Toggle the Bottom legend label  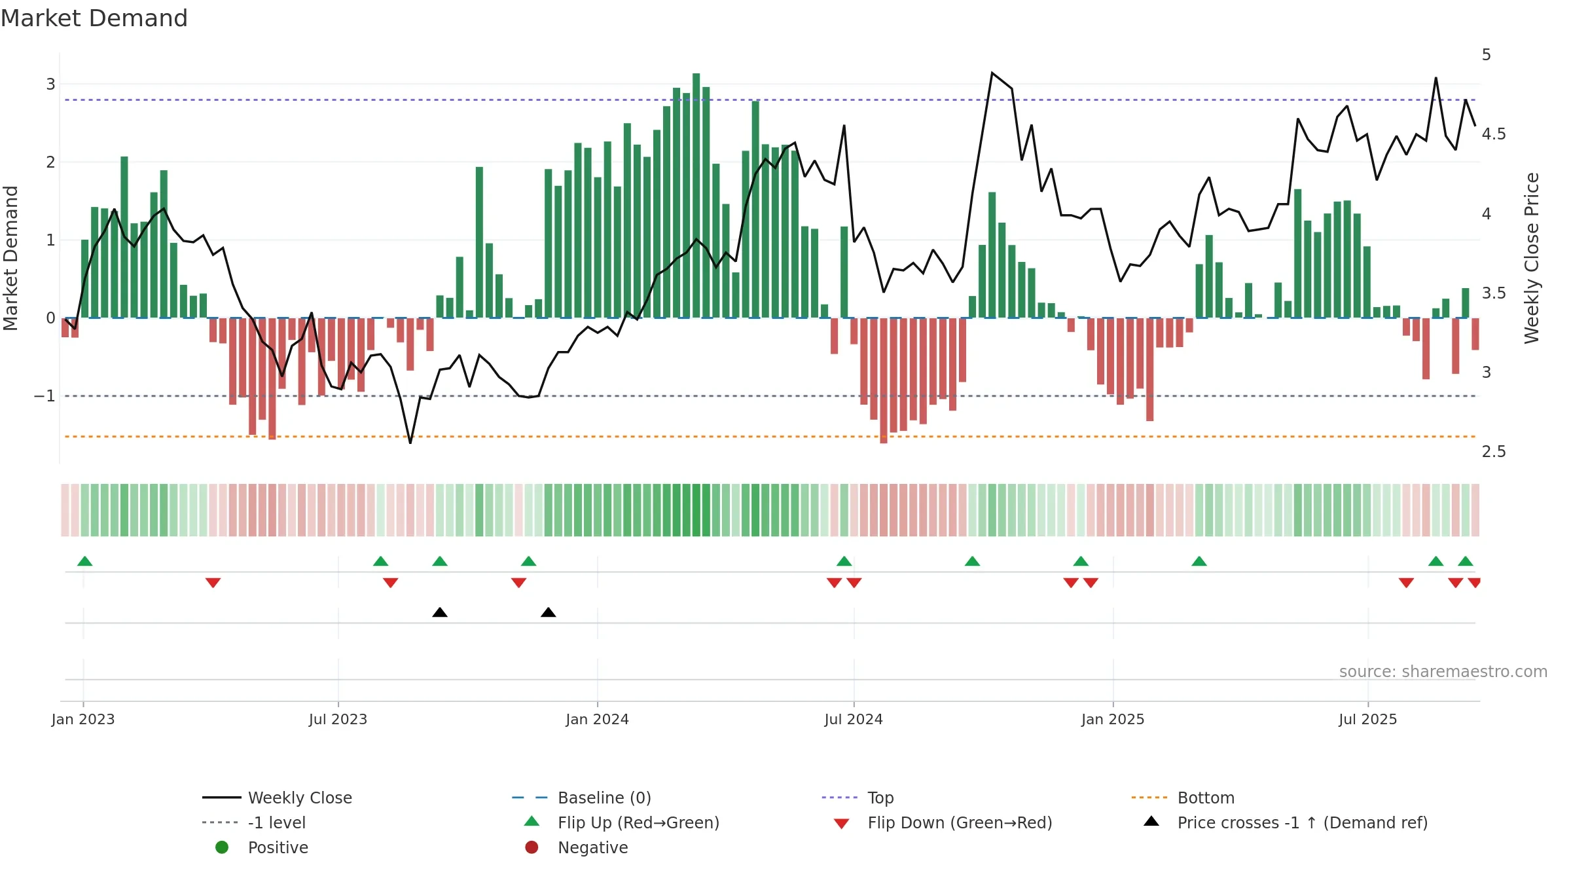(1206, 798)
